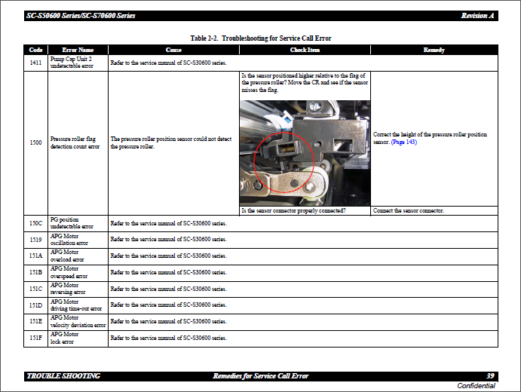Click error code 1500 cell

[x=35, y=142]
